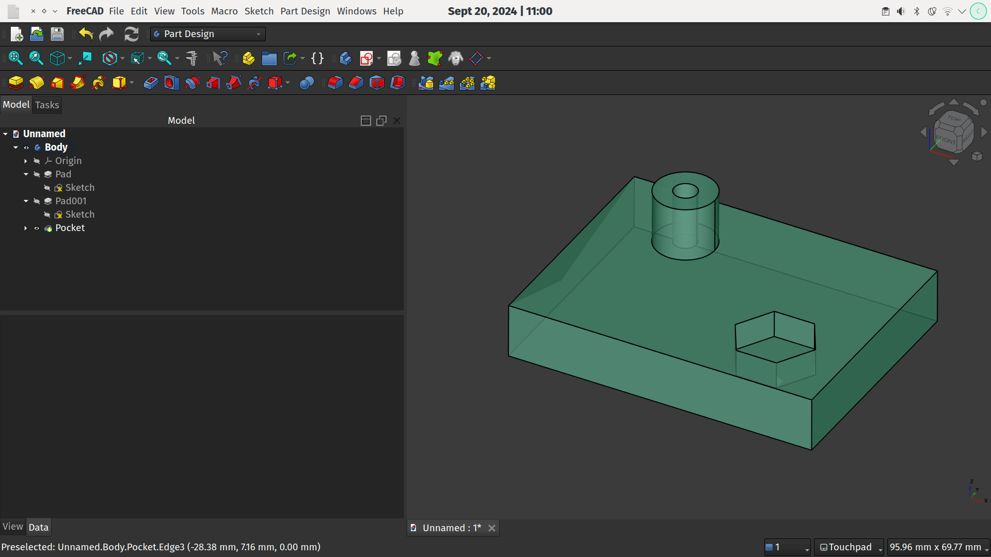Open the Sketch menu
This screenshot has width=991, height=557.
(259, 11)
